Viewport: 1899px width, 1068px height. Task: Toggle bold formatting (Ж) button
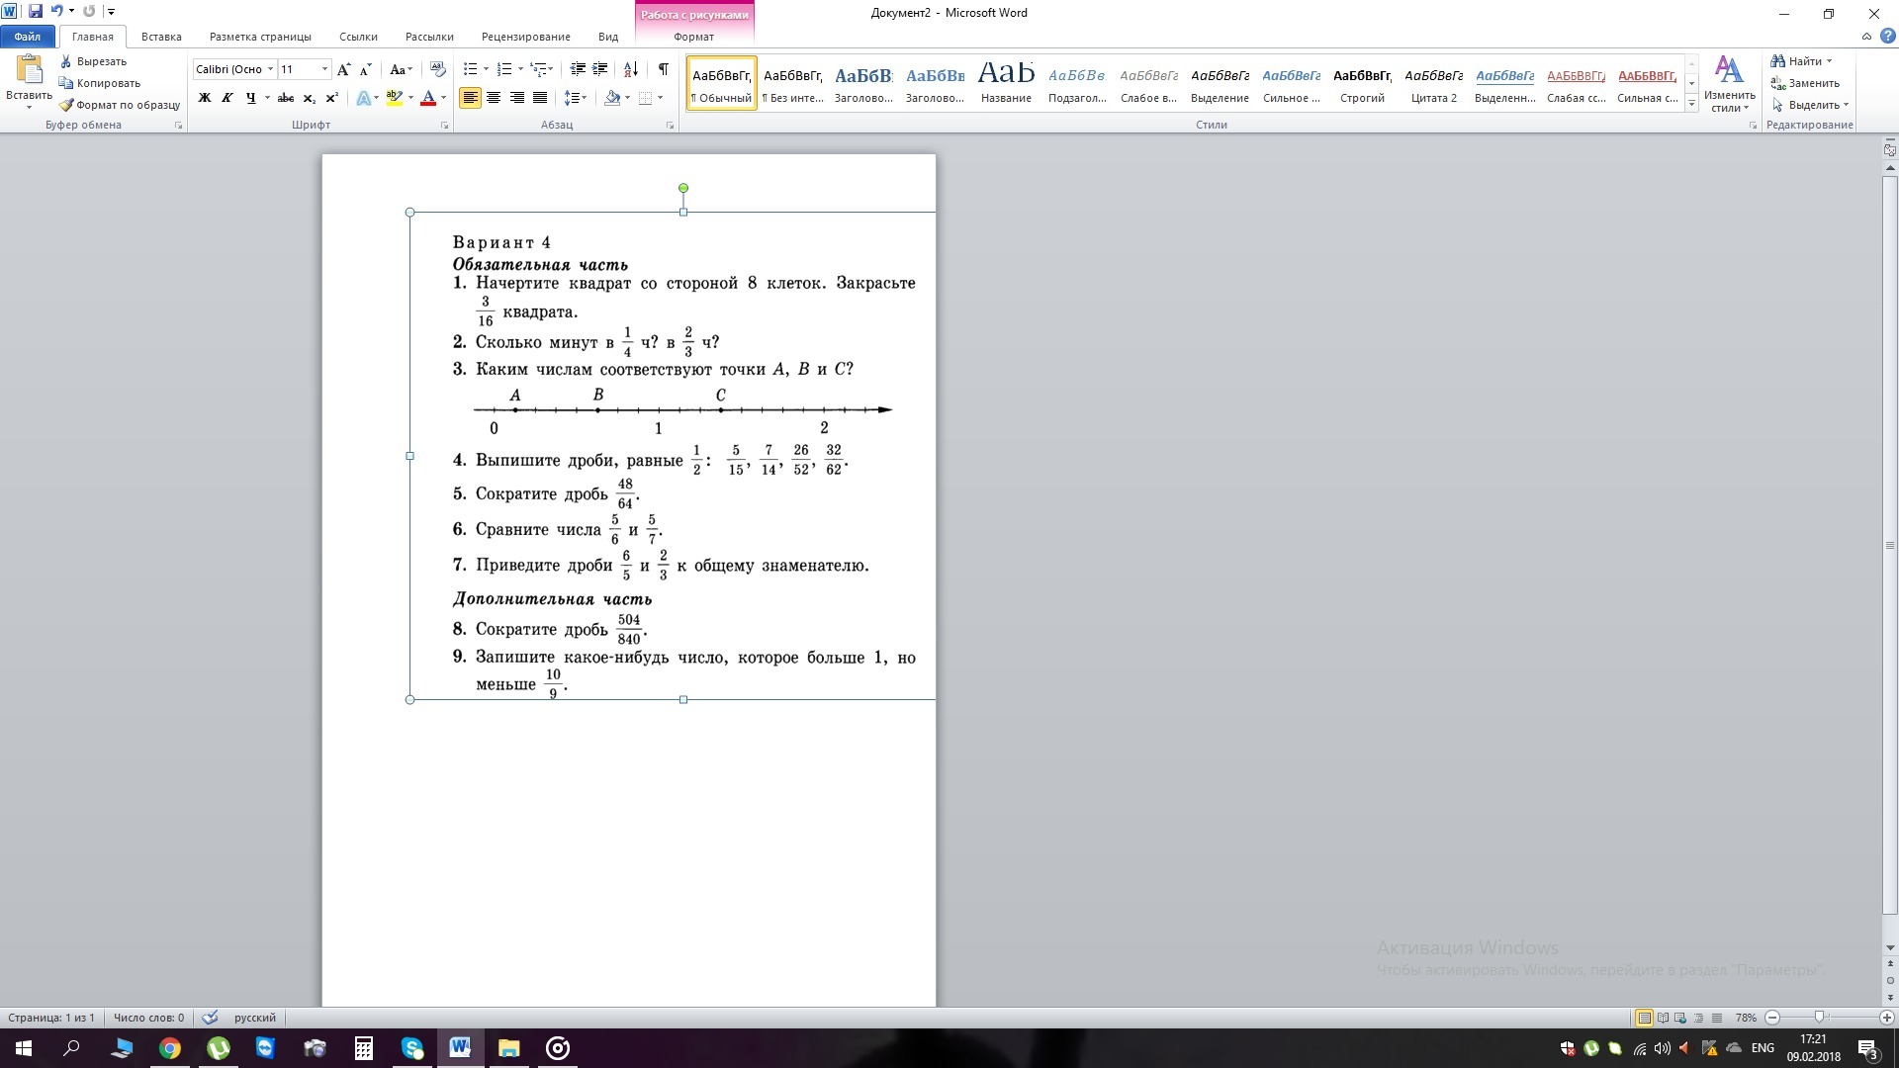pyautogui.click(x=205, y=98)
